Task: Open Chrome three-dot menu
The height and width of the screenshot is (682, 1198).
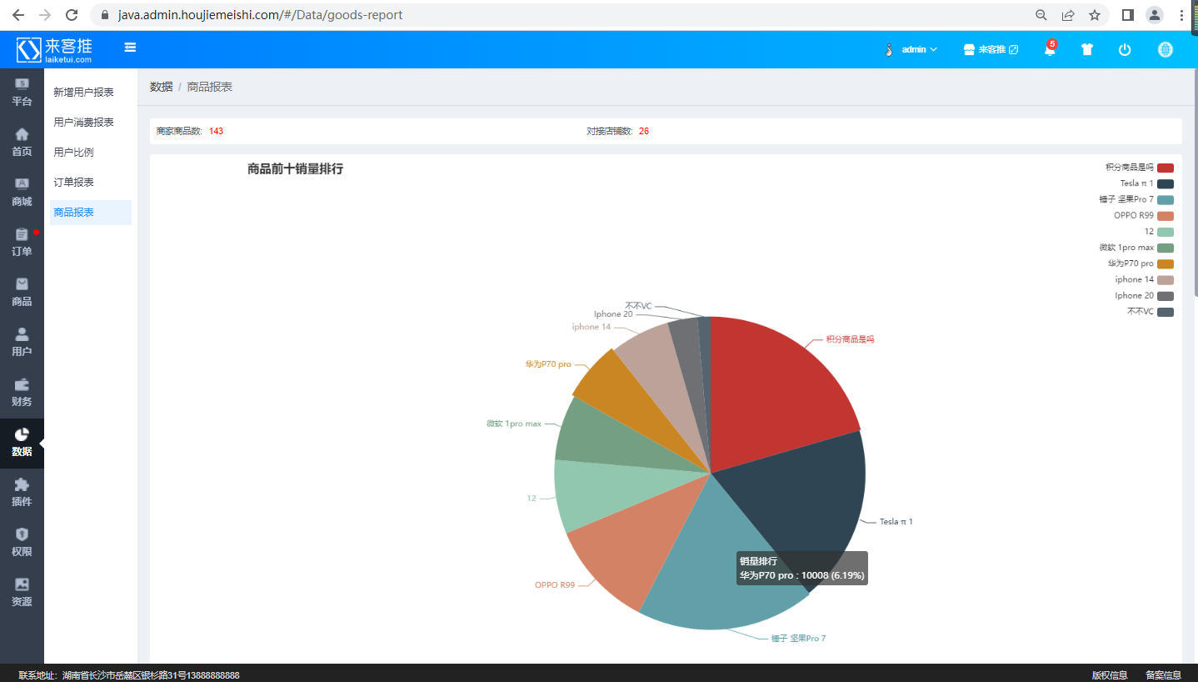Action: pos(1182,15)
